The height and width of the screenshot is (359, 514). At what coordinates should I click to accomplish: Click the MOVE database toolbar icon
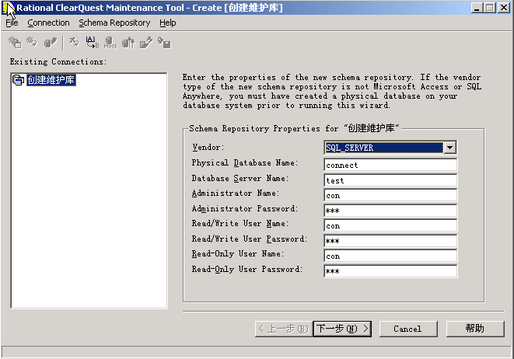(x=110, y=43)
